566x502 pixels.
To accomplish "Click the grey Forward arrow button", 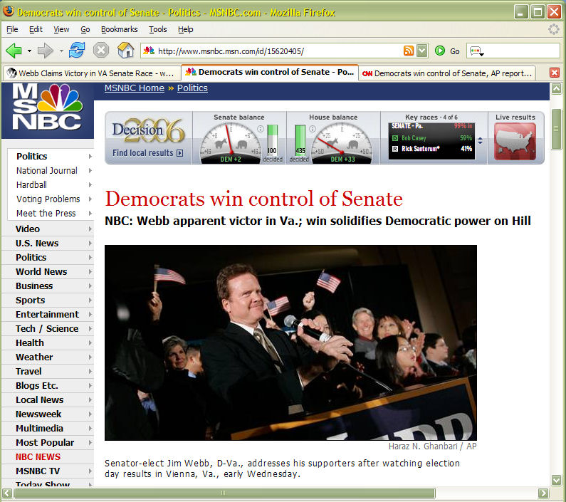I will [46, 50].
